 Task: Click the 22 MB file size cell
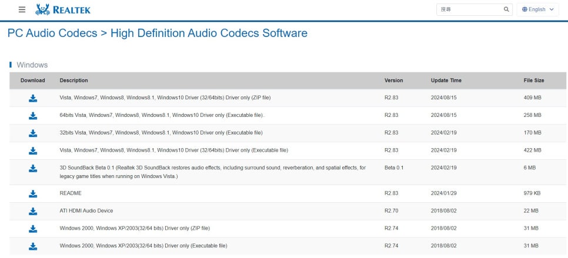[x=531, y=210]
